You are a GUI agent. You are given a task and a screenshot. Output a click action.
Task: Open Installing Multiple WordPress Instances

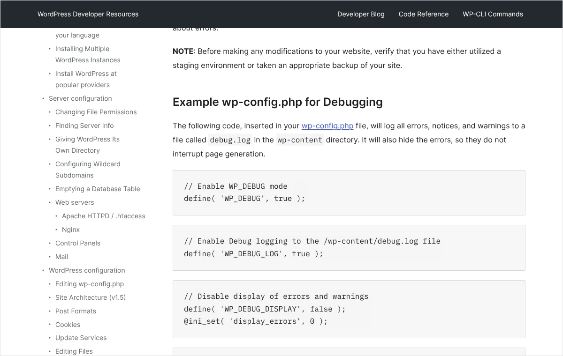(88, 54)
